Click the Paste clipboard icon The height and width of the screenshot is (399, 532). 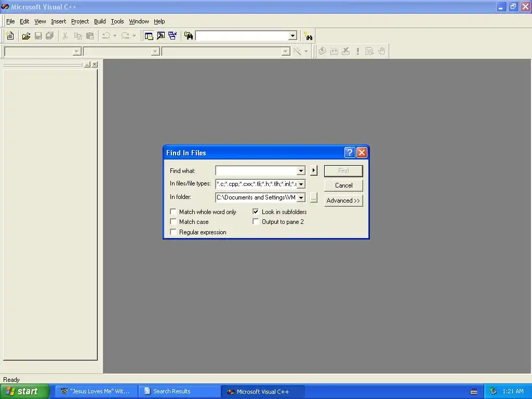[x=90, y=36]
